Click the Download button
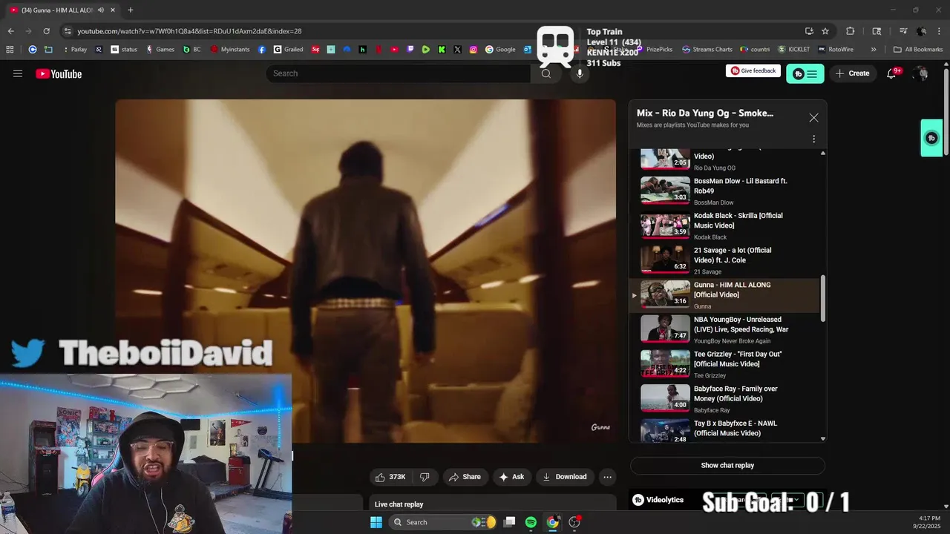The width and height of the screenshot is (950, 534). (x=564, y=477)
